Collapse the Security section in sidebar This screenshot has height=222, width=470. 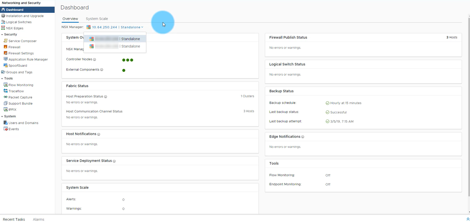click(2, 34)
